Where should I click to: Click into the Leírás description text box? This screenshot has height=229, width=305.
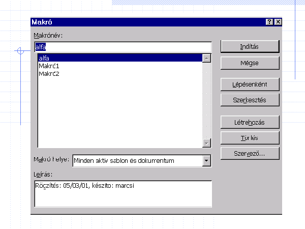tap(123, 193)
